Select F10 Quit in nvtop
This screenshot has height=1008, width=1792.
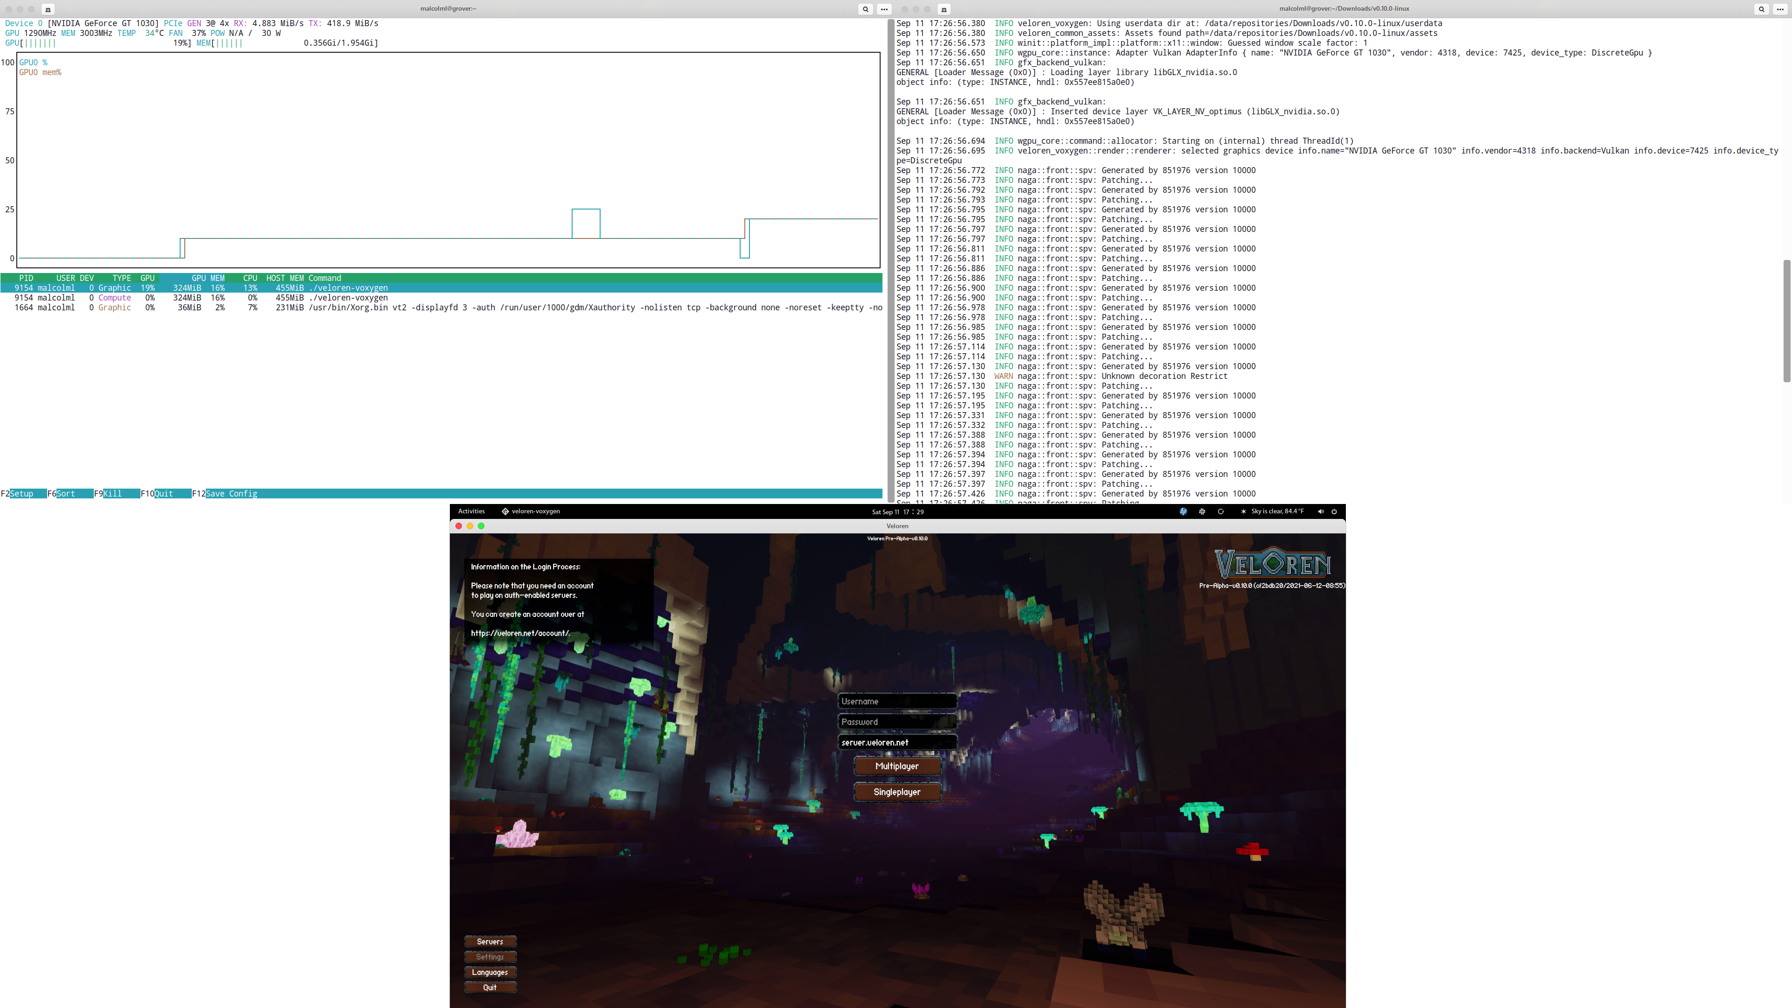click(x=166, y=493)
